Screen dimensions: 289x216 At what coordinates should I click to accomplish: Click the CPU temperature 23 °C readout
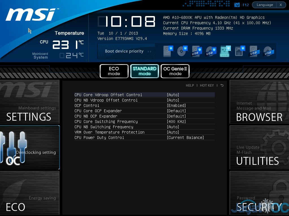[68, 45]
